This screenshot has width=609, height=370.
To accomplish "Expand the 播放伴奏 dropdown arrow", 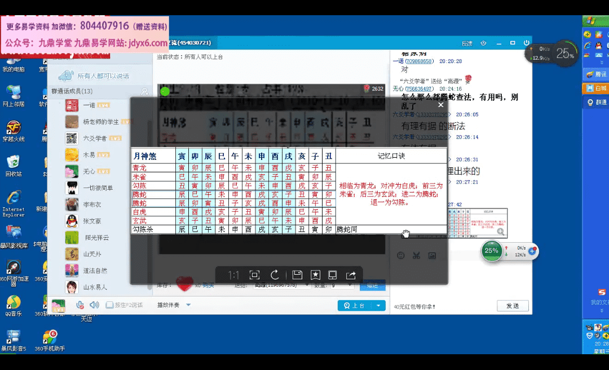I will tap(188, 305).
